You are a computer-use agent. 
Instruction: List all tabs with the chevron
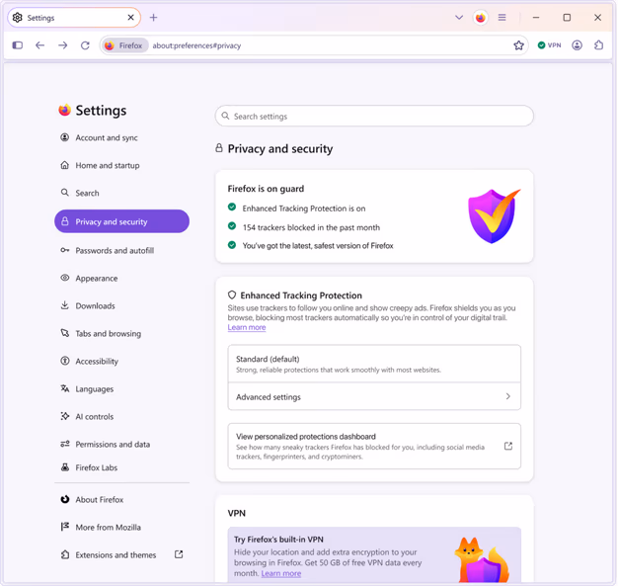[x=459, y=18]
